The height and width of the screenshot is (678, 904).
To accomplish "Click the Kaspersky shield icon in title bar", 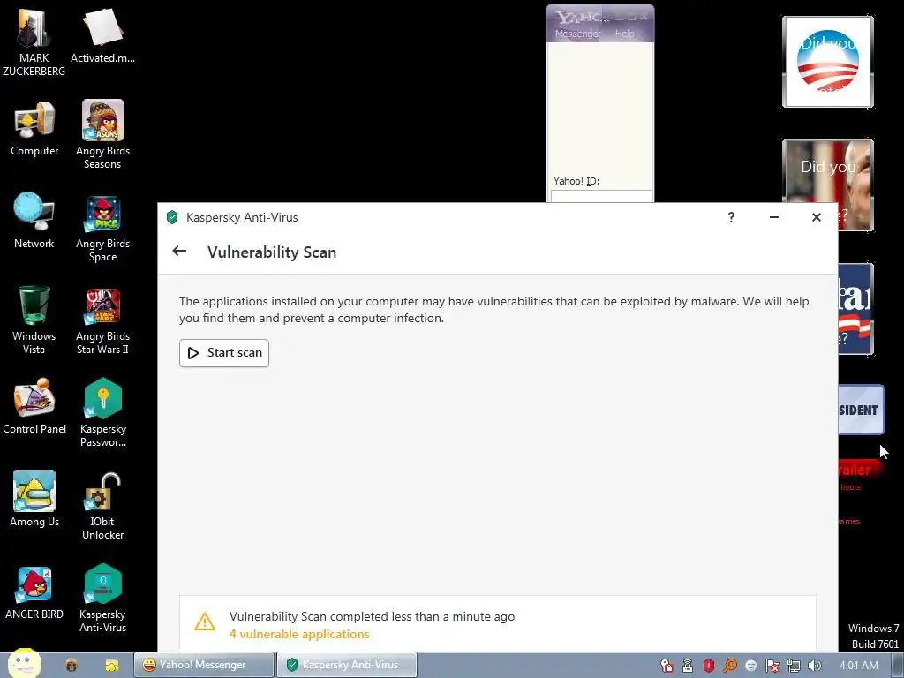I will (172, 217).
